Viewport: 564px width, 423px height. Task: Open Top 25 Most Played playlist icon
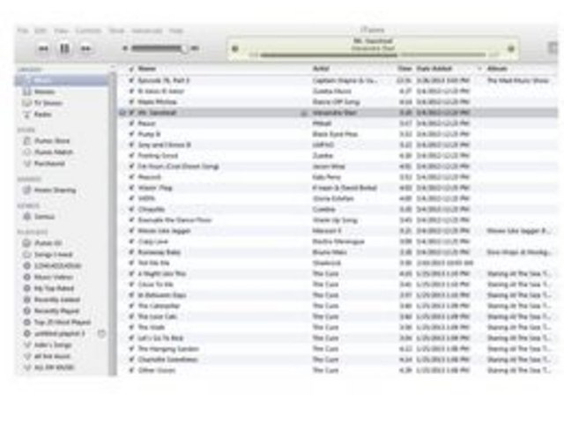[27, 323]
